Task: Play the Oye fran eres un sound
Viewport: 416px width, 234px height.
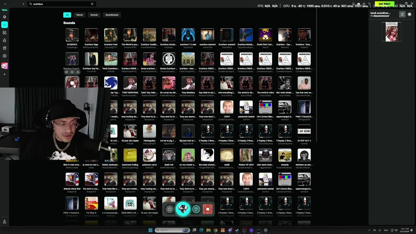Action: 304,83
